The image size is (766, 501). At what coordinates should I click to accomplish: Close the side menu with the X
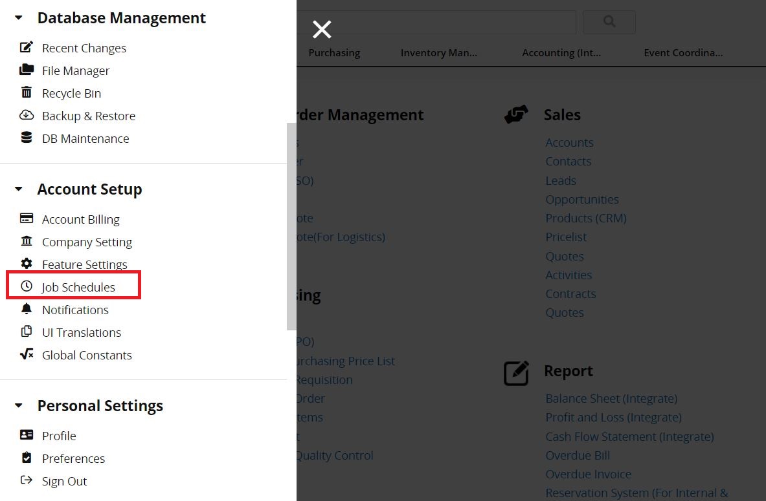point(322,29)
